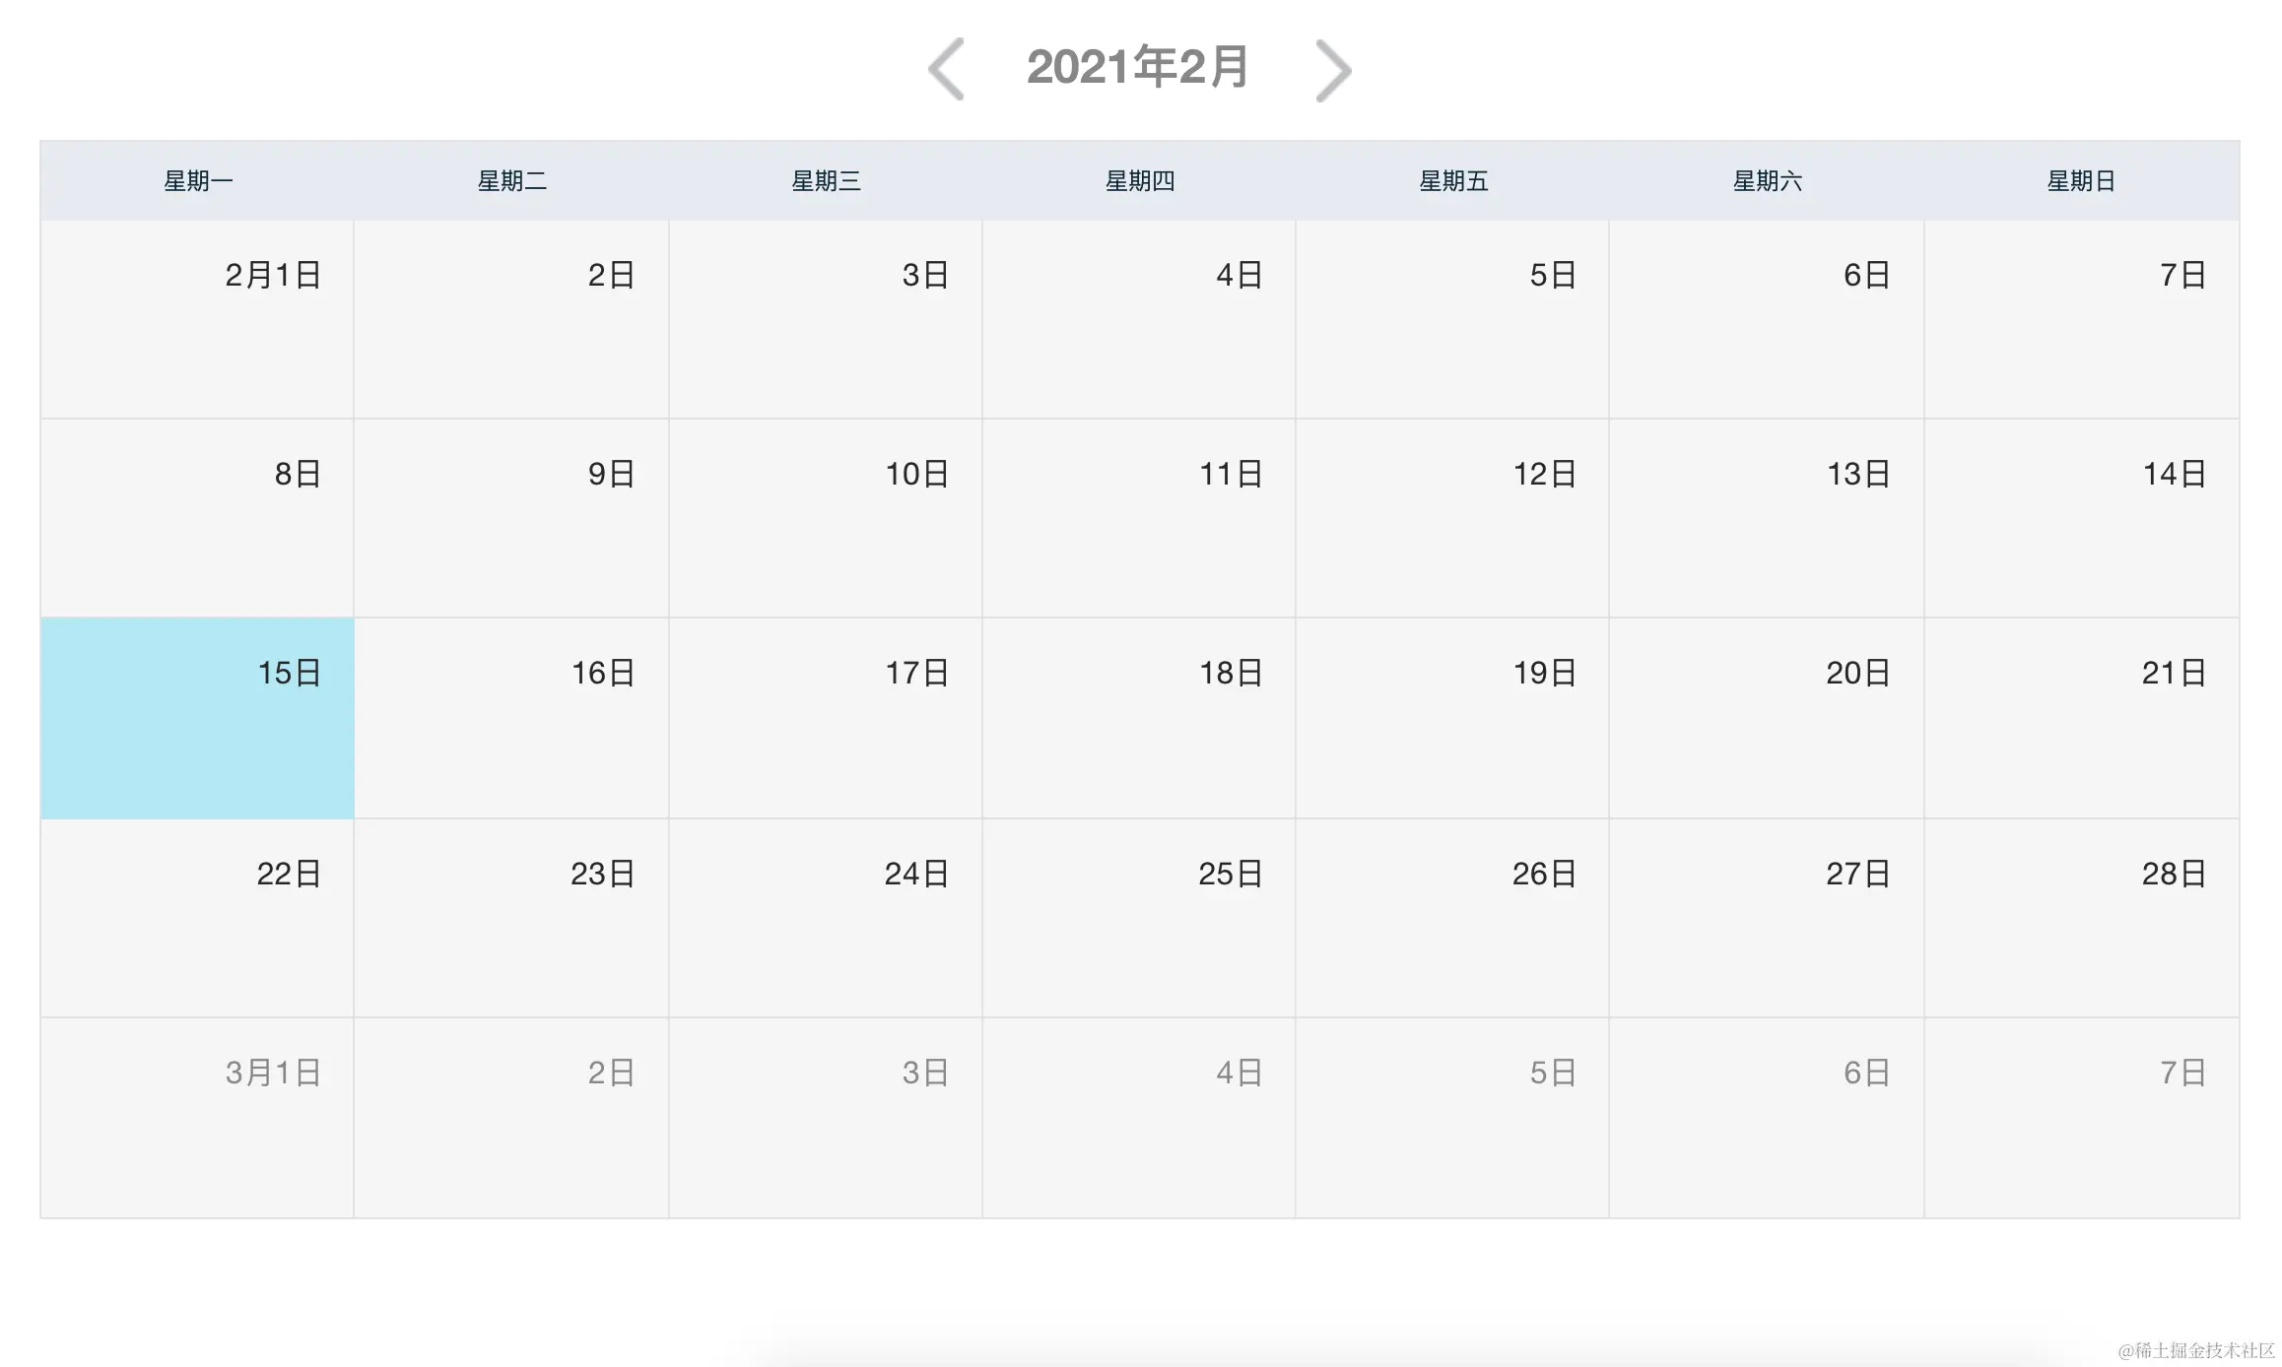The width and height of the screenshot is (2282, 1367).
Task: Pick the 20日 Saturday cell
Action: coord(1767,718)
